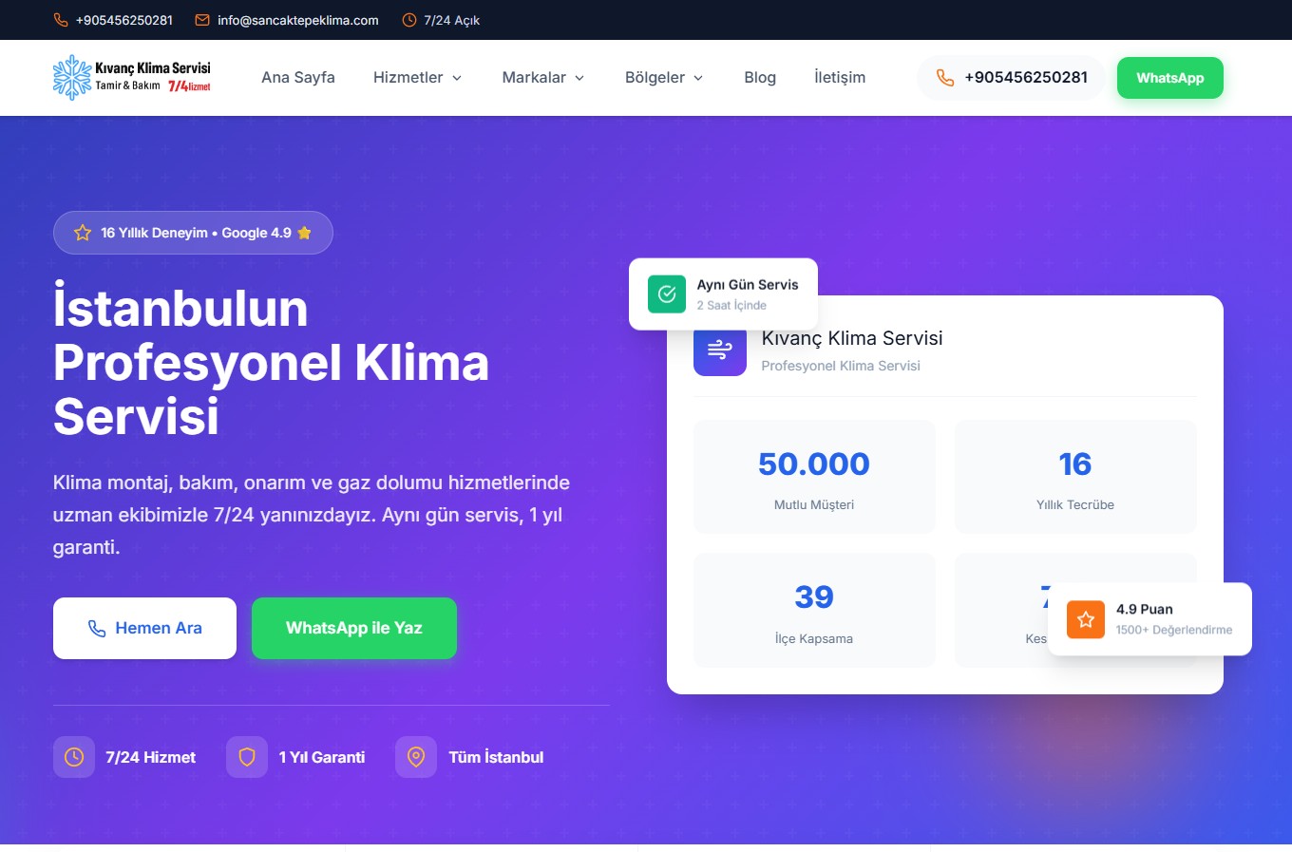Open the Blog page
The height and width of the screenshot is (852, 1292).
(x=759, y=77)
